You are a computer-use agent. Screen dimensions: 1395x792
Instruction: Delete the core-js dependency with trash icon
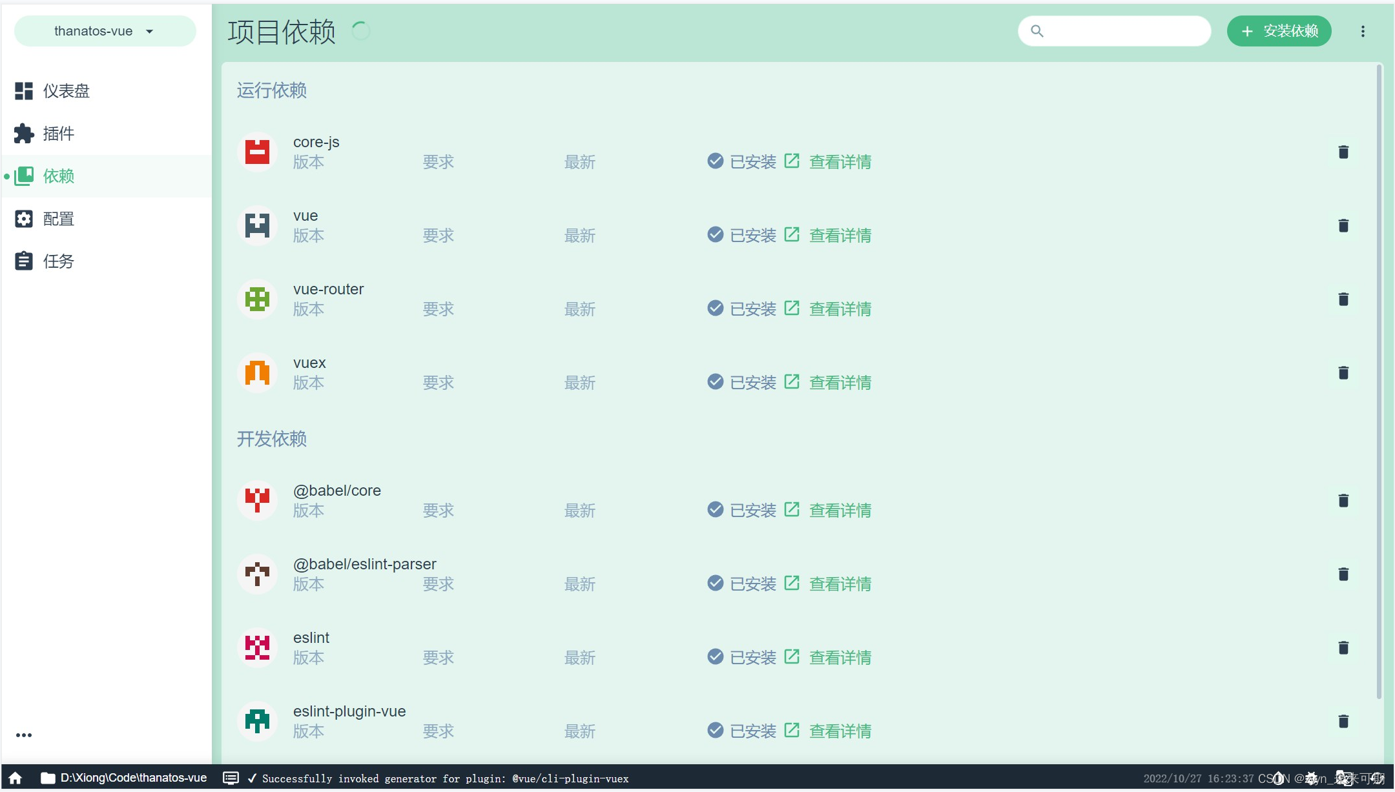[1343, 152]
